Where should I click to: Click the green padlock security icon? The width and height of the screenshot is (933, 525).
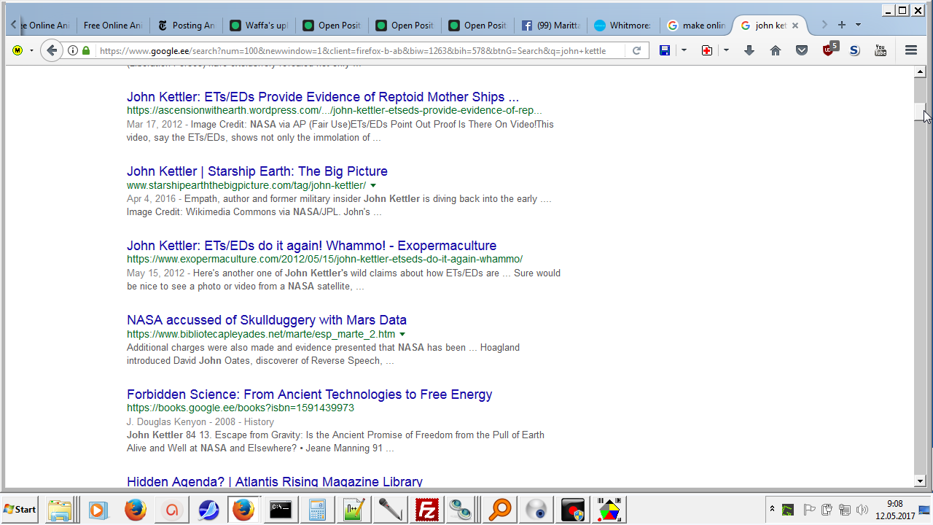[x=86, y=50]
